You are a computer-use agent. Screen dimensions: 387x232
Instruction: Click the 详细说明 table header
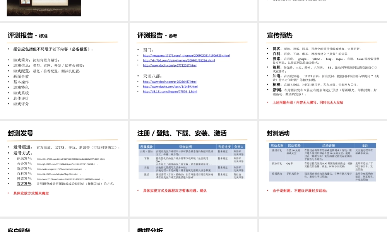pyautogui.click(x=185, y=147)
